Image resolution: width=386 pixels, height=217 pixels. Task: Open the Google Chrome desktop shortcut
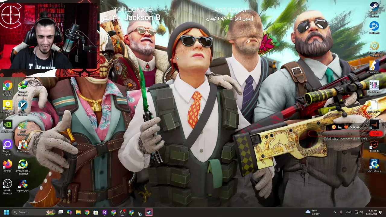click(x=8, y=89)
